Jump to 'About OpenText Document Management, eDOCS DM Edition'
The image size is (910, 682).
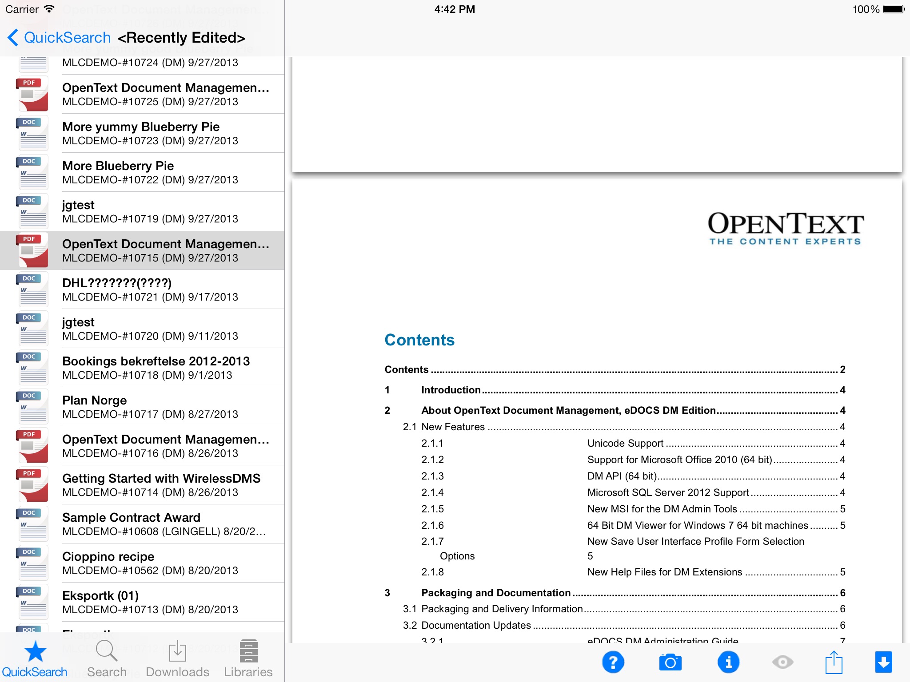[615, 410]
